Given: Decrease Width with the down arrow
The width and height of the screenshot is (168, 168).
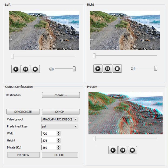Looking at the screenshot, I should (x=58, y=135).
